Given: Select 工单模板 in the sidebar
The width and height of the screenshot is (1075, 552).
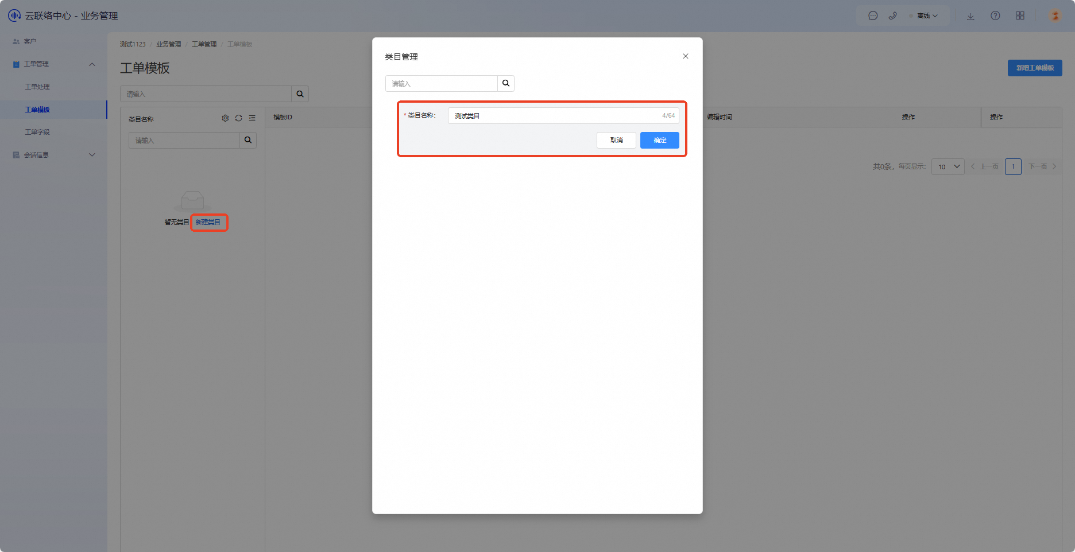Looking at the screenshot, I should point(37,110).
